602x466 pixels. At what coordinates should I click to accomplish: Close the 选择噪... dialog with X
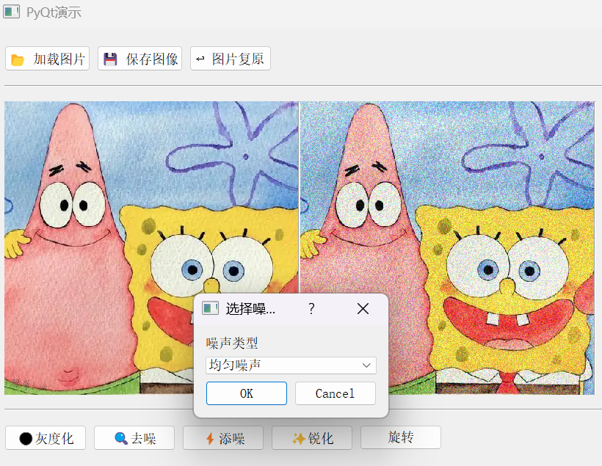363,309
